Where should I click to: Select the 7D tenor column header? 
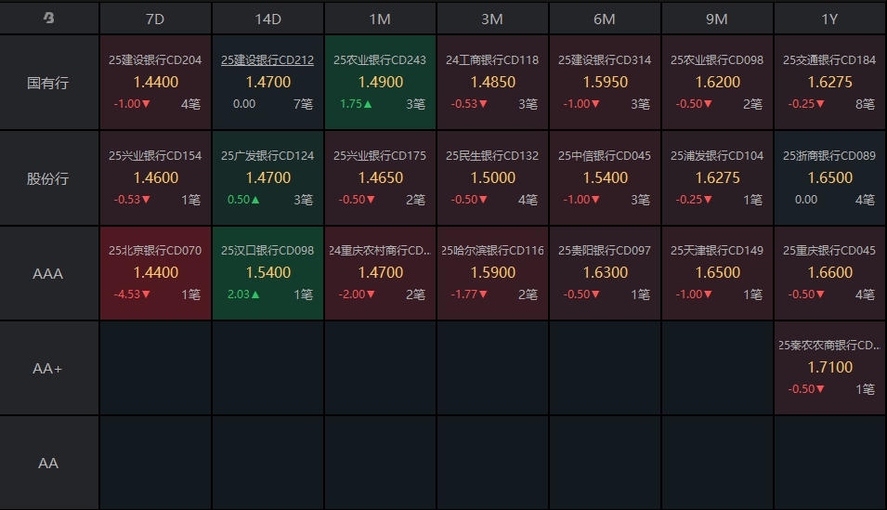(x=155, y=19)
